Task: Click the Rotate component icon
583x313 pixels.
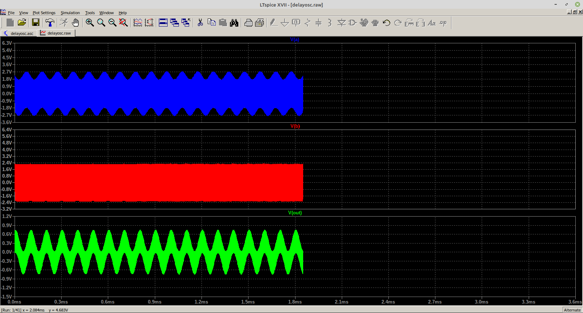Action: click(409, 23)
